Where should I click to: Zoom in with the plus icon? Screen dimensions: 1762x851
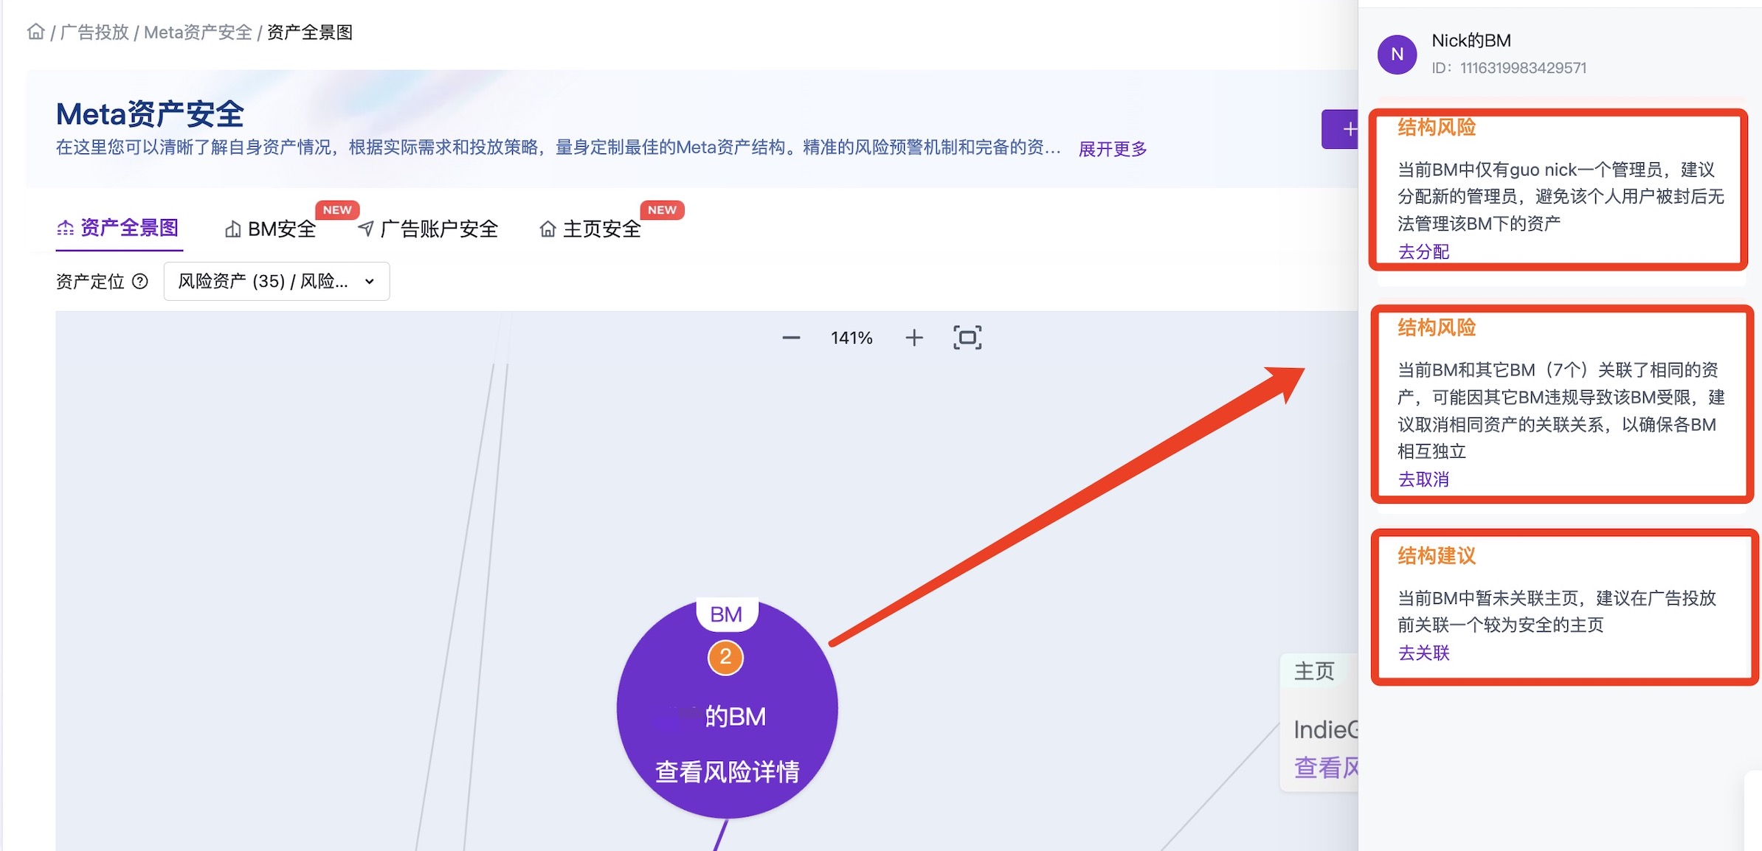point(914,338)
